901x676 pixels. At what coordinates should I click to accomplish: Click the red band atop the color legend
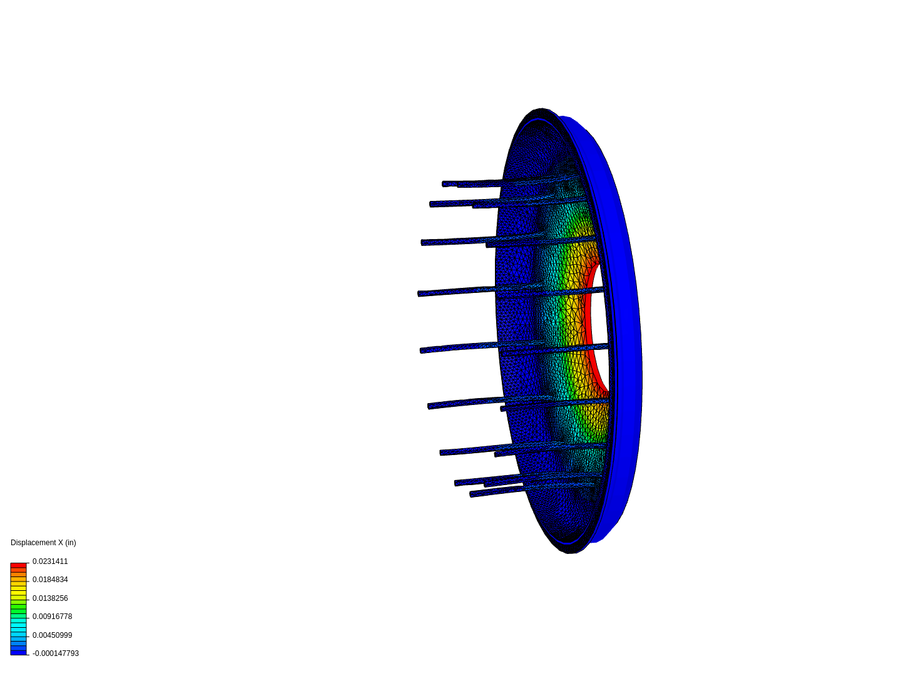click(19, 566)
